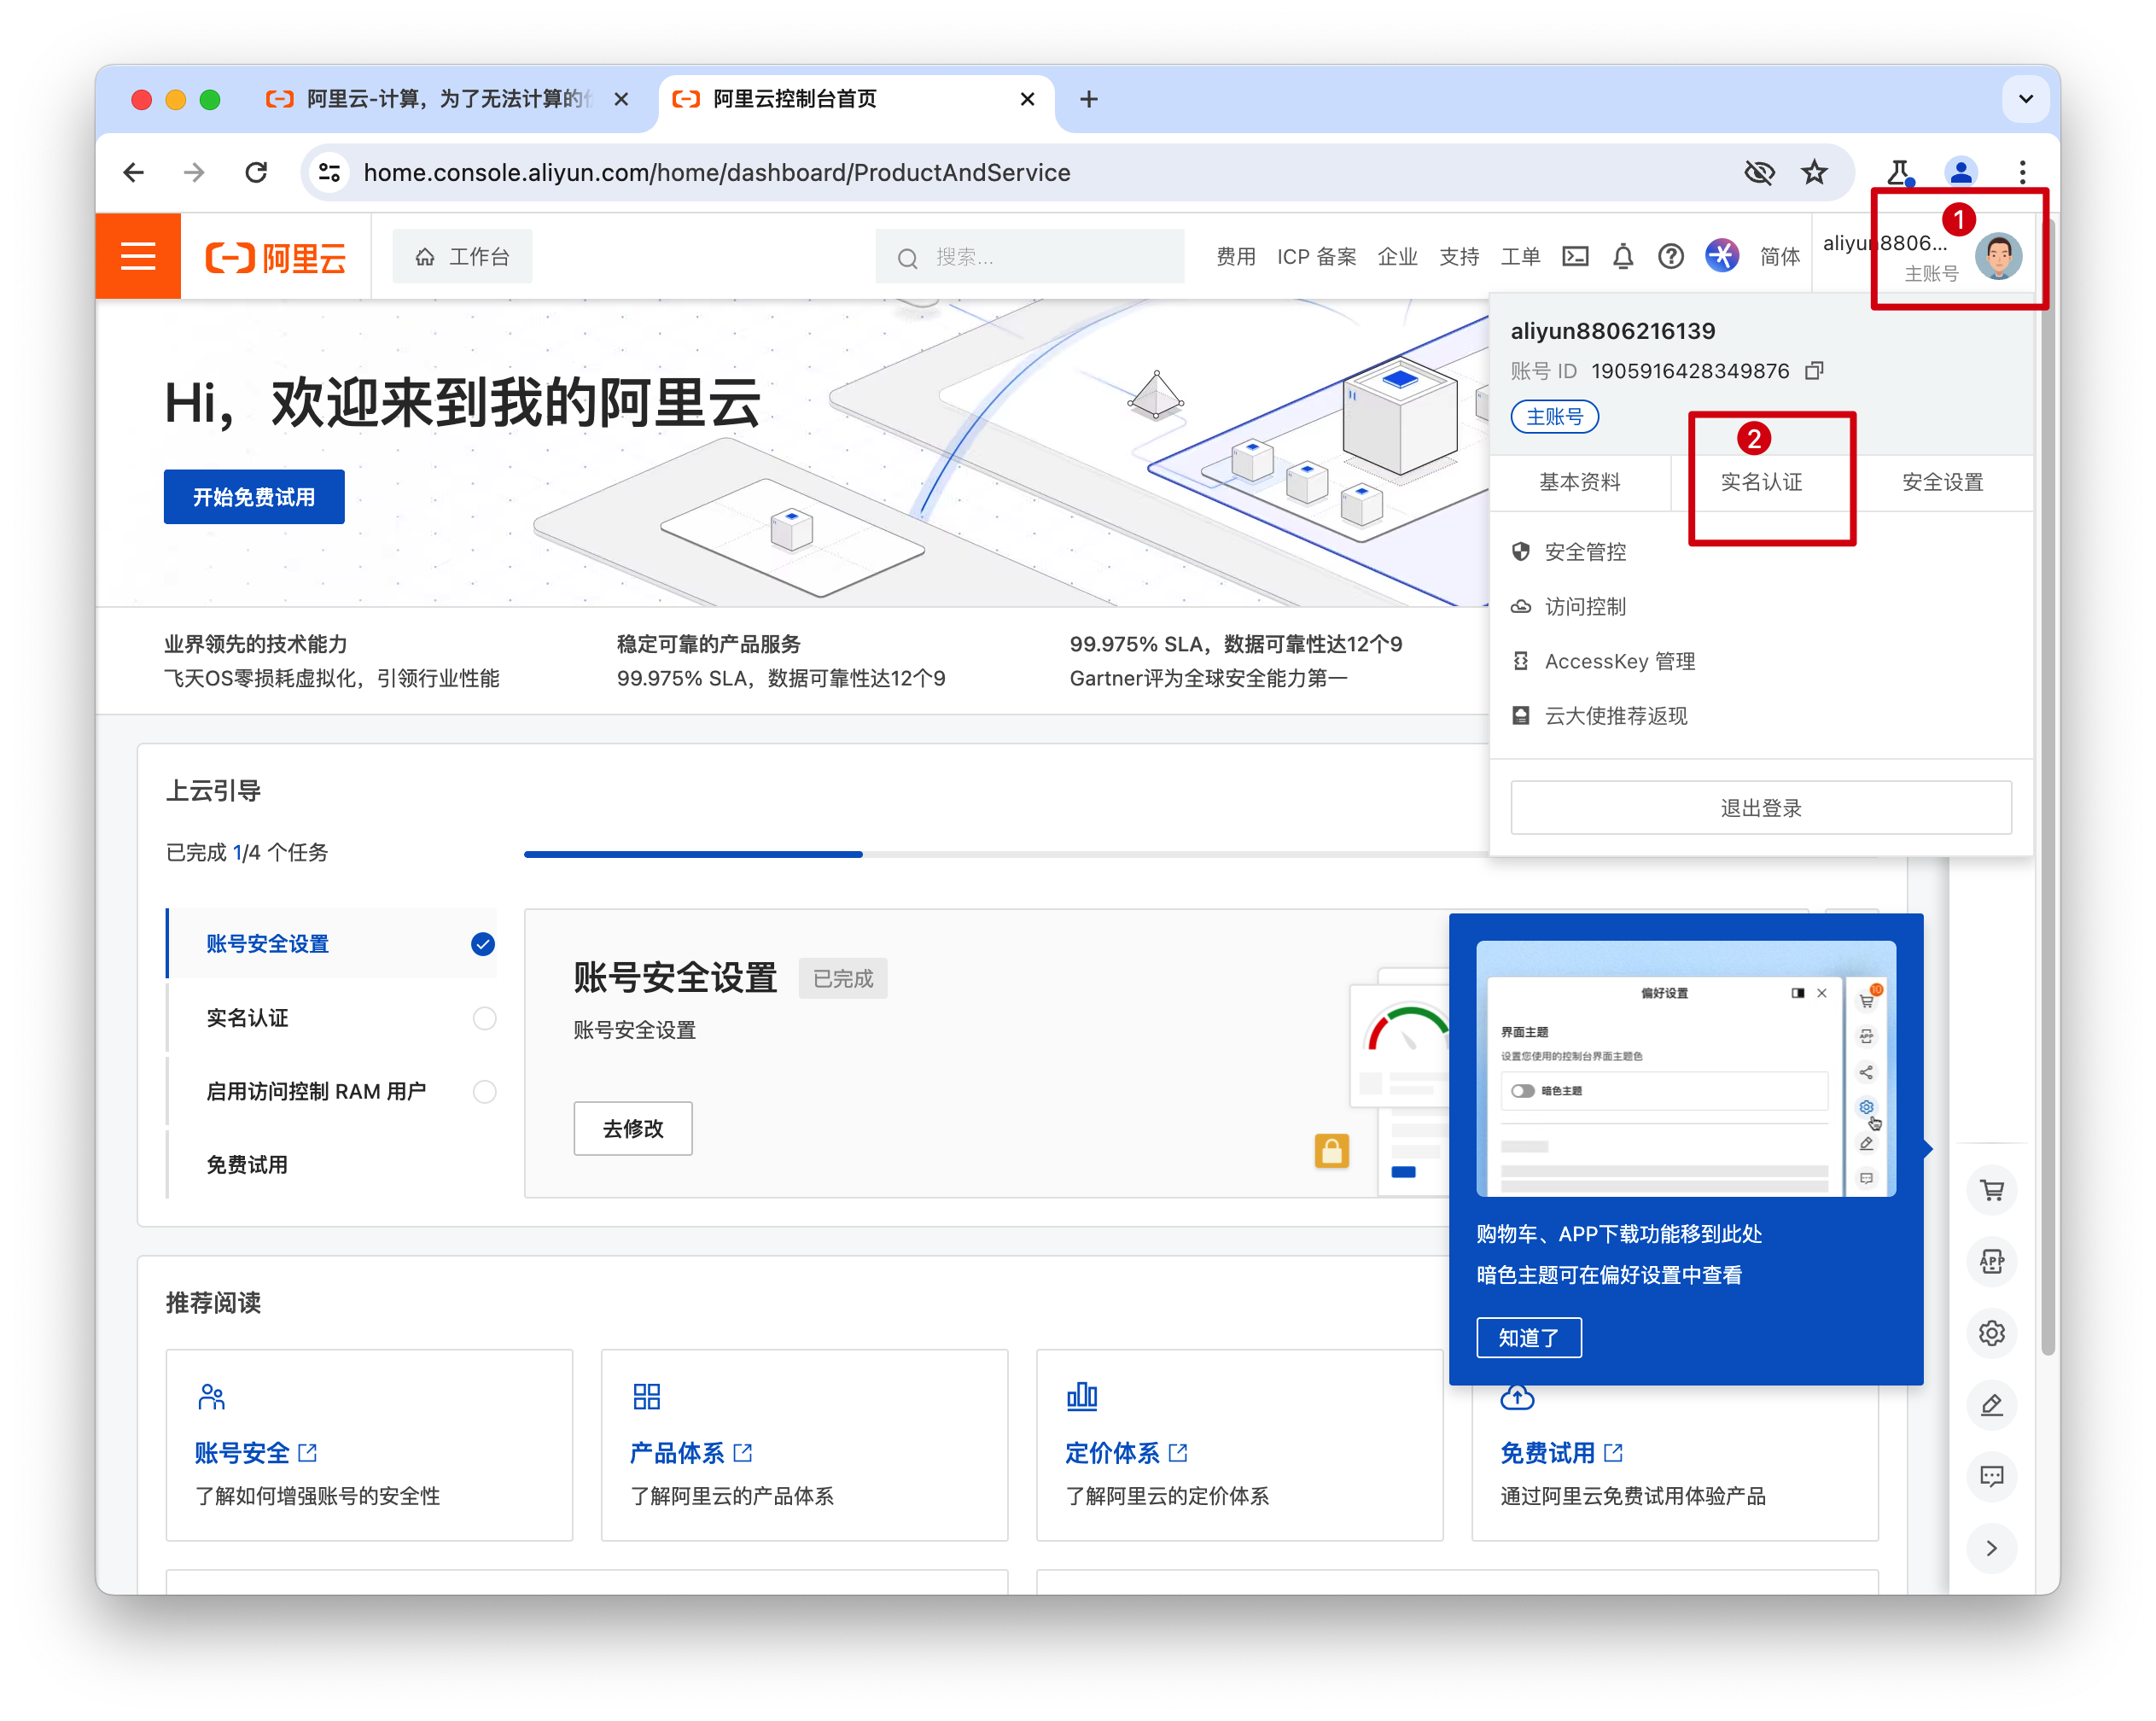2156x1721 pixels.
Task: Open the 费用 top menu
Action: tap(1236, 257)
